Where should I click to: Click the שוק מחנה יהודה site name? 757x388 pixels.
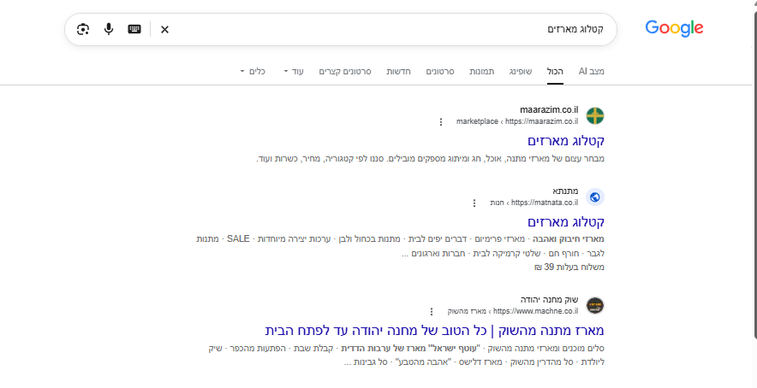[550, 300]
